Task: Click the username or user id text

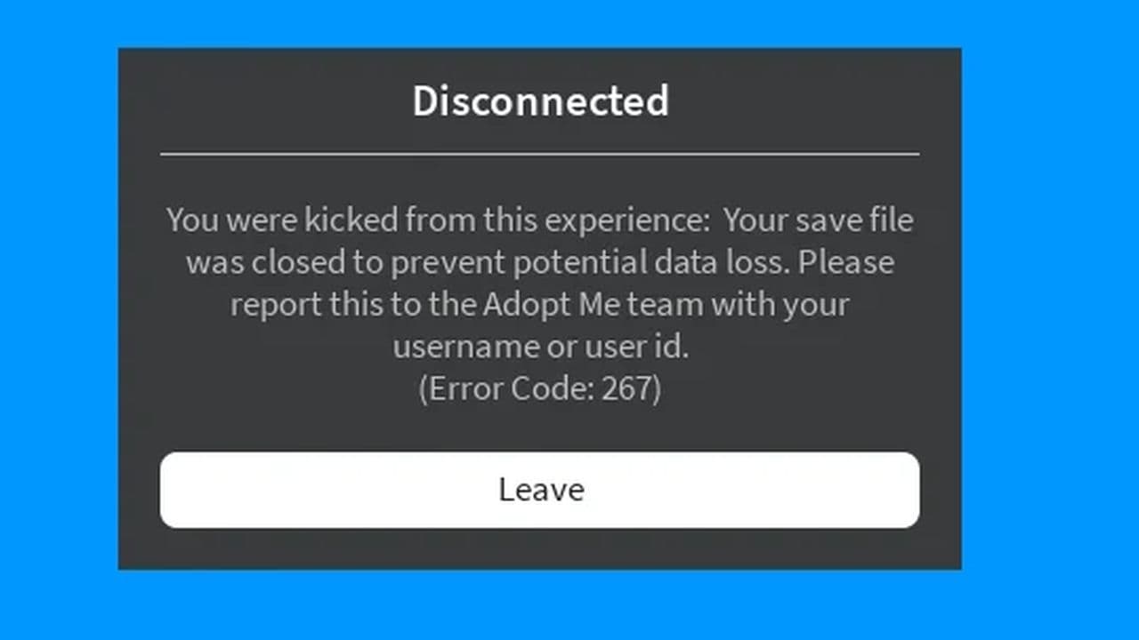Action: [x=540, y=347]
